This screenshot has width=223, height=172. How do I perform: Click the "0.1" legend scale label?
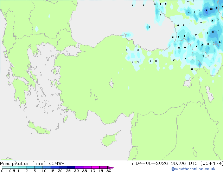pos(4,171)
